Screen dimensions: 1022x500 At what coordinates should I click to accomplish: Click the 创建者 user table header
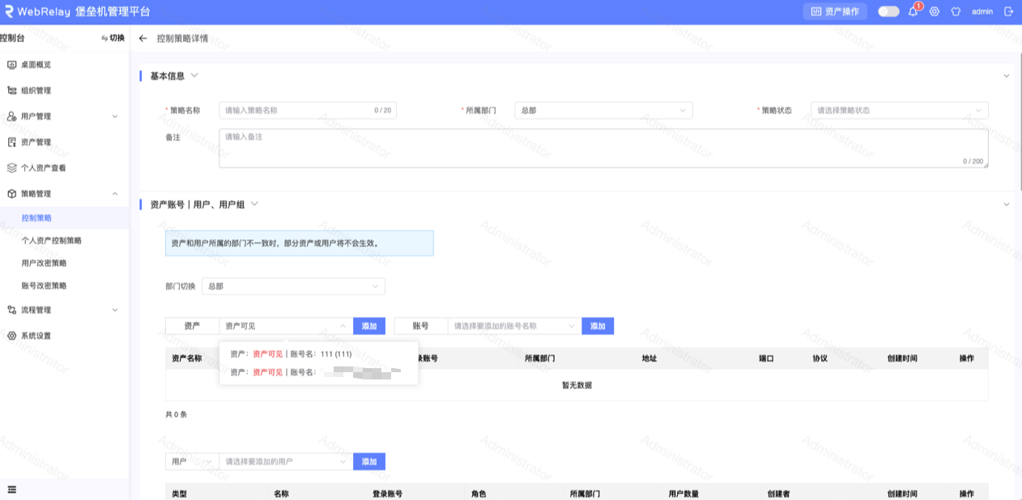[x=779, y=494]
